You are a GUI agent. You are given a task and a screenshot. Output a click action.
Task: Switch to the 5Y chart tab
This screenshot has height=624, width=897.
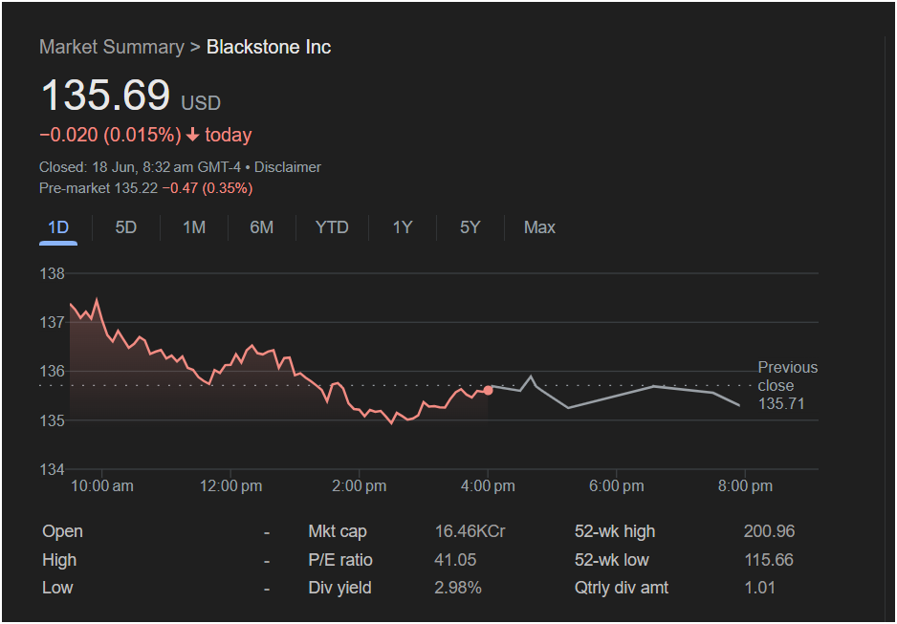[470, 227]
